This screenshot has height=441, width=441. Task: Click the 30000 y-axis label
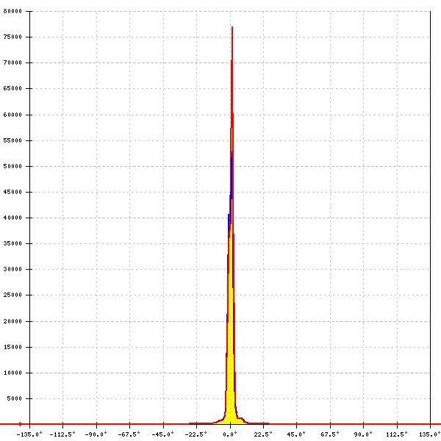[x=12, y=269]
